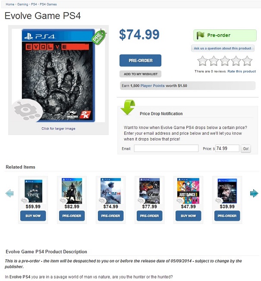Viewport: 261px width, 281px height.
Task: Go to Gaming in the breadcrumb
Action: click(x=22, y=4)
